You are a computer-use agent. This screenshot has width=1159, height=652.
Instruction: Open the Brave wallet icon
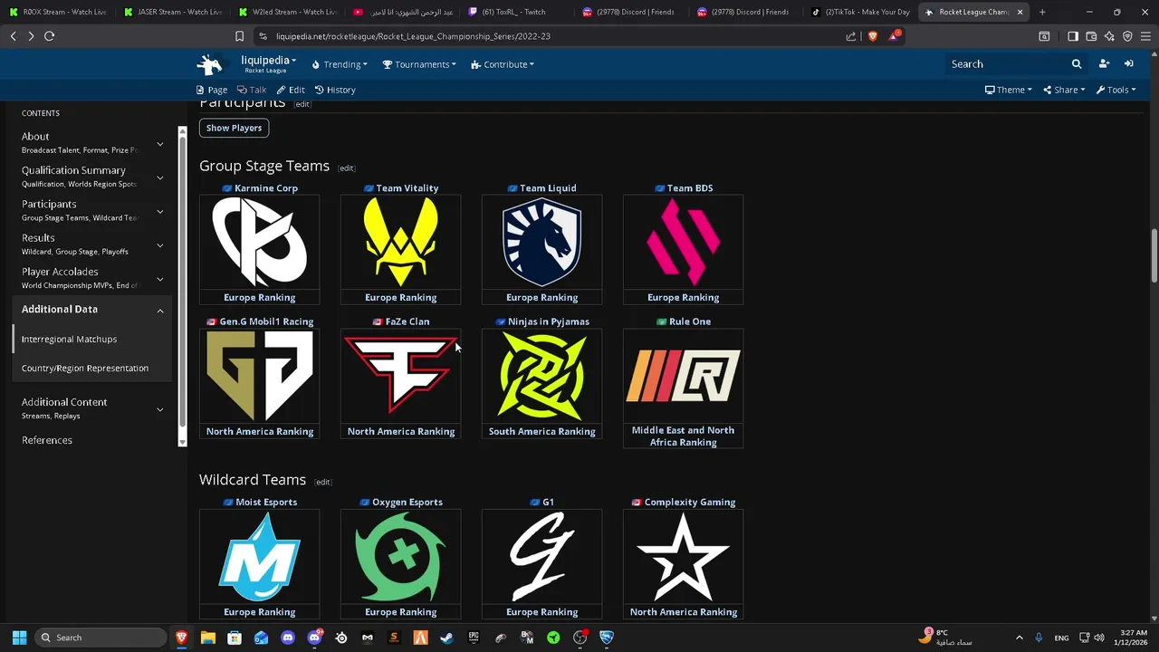(x=1091, y=36)
